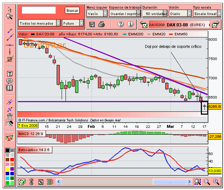Pick the cyan color swatch

pyautogui.click(x=7, y=178)
